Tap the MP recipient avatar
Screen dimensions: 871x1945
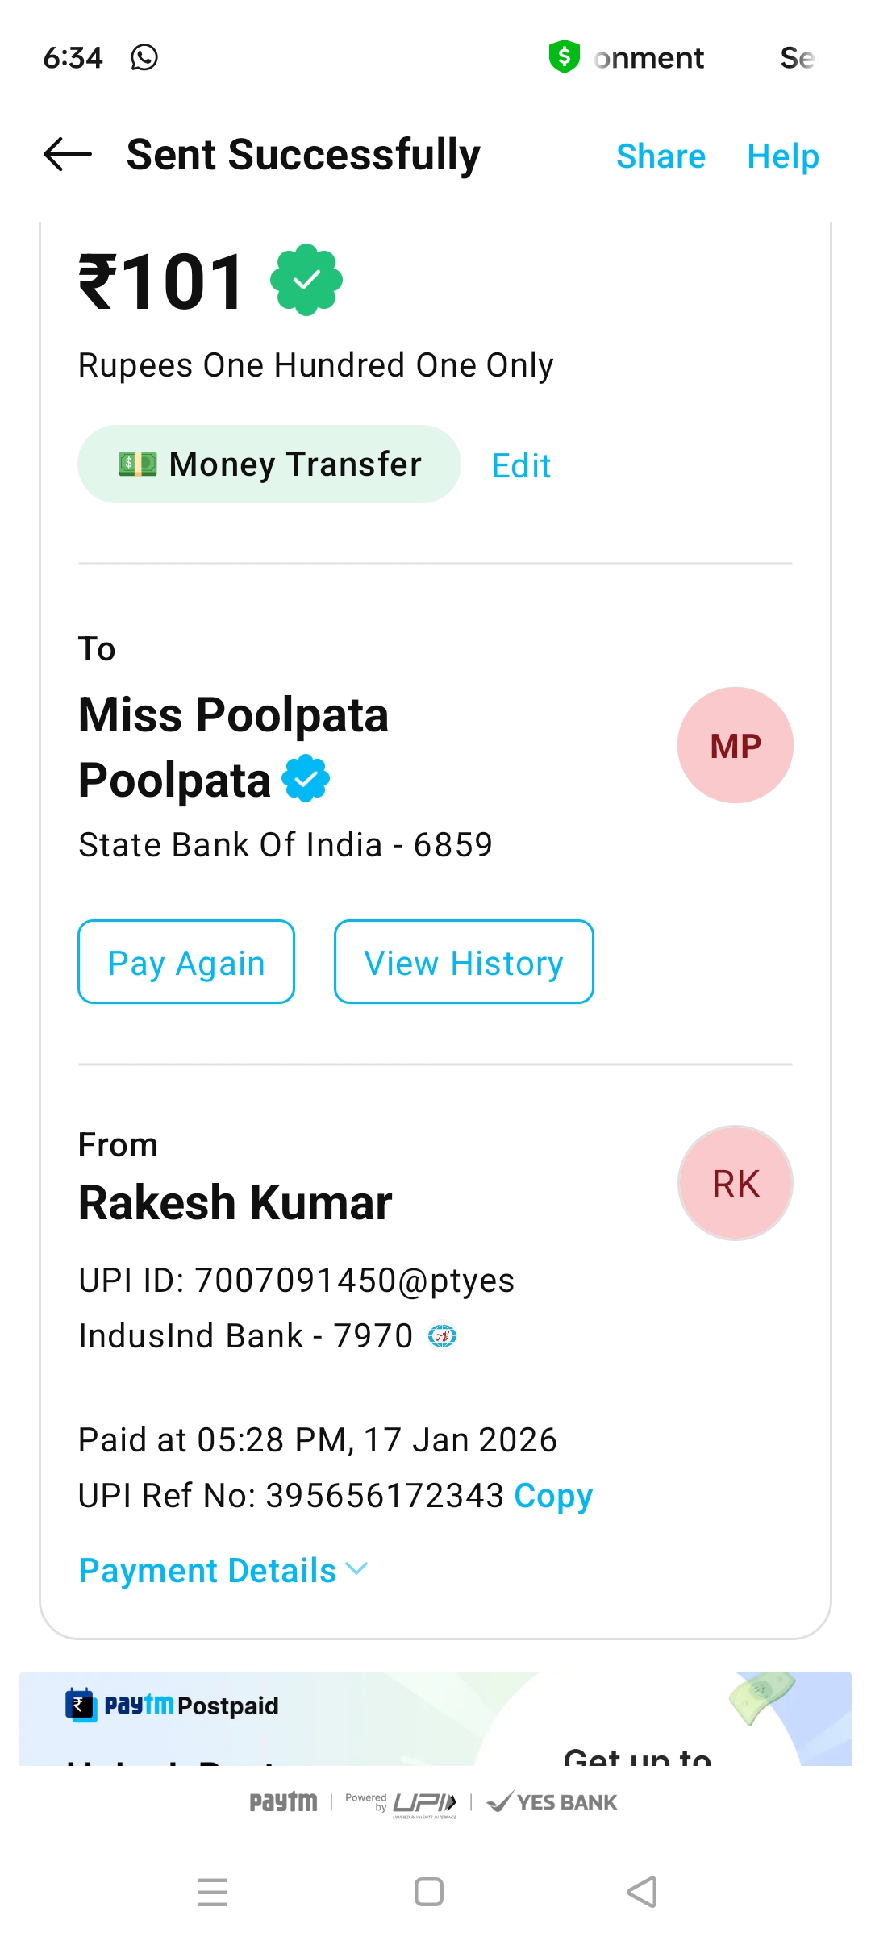[735, 745]
